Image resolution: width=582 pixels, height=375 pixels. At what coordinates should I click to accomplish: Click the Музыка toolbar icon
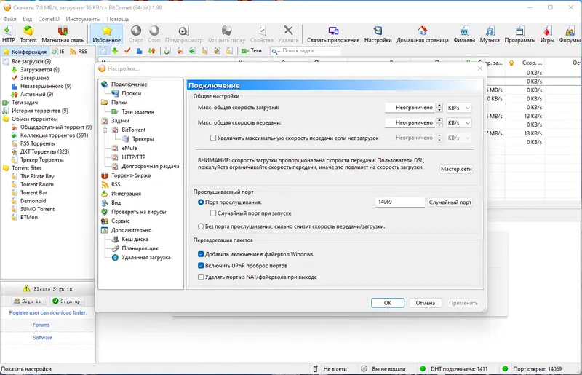click(x=490, y=34)
